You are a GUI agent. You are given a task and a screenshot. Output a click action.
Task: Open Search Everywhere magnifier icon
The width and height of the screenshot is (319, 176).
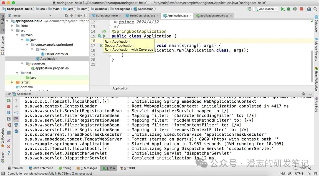pos(315,9)
